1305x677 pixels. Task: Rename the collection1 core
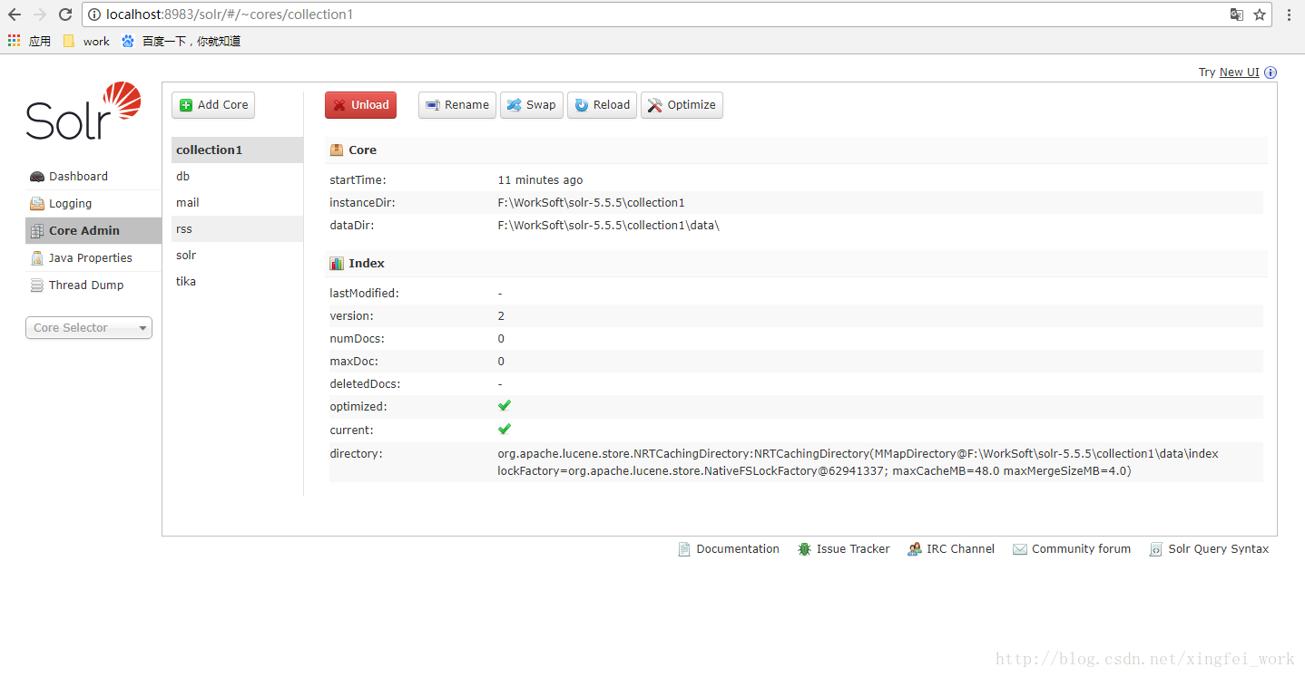pos(457,105)
